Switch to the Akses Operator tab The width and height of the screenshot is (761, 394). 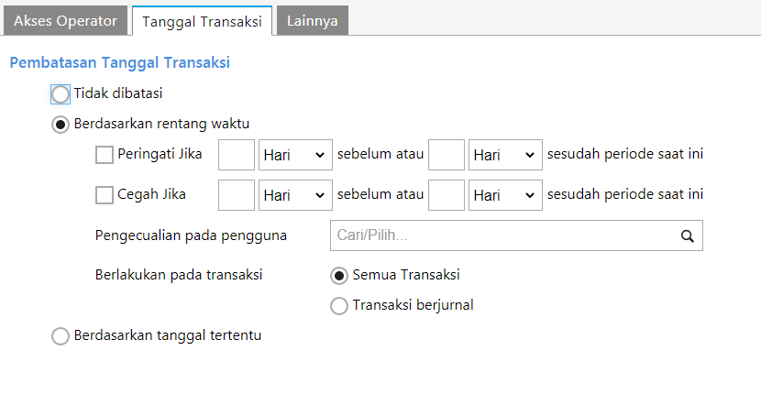pyautogui.click(x=65, y=20)
